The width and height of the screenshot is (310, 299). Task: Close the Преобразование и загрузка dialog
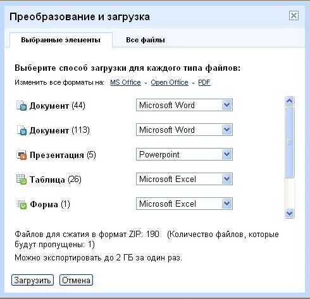(294, 16)
